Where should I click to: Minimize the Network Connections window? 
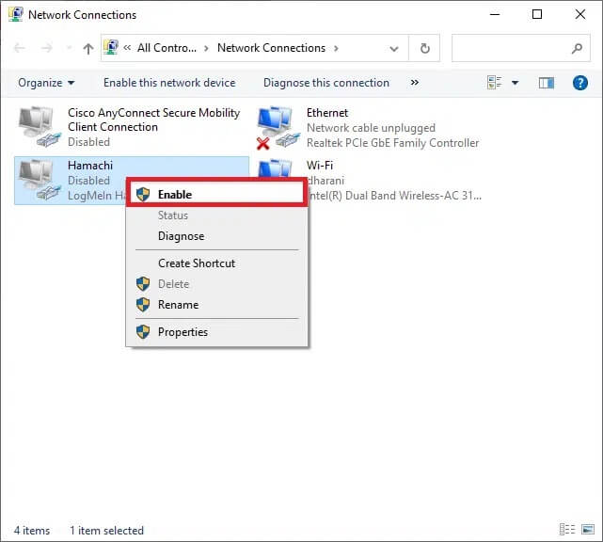(495, 15)
